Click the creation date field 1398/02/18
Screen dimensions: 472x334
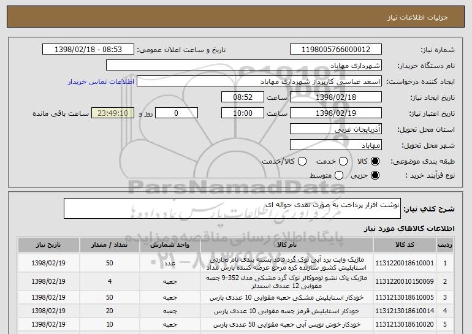(336, 97)
